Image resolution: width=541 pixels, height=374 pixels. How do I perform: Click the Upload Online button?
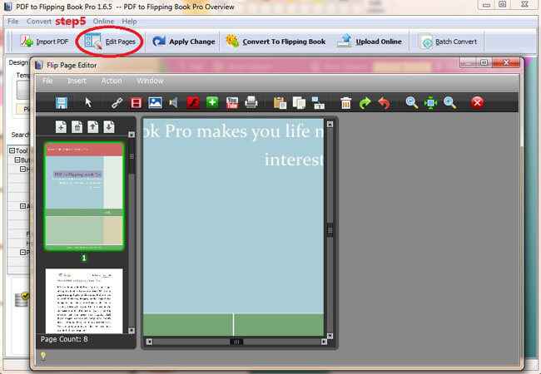point(370,42)
